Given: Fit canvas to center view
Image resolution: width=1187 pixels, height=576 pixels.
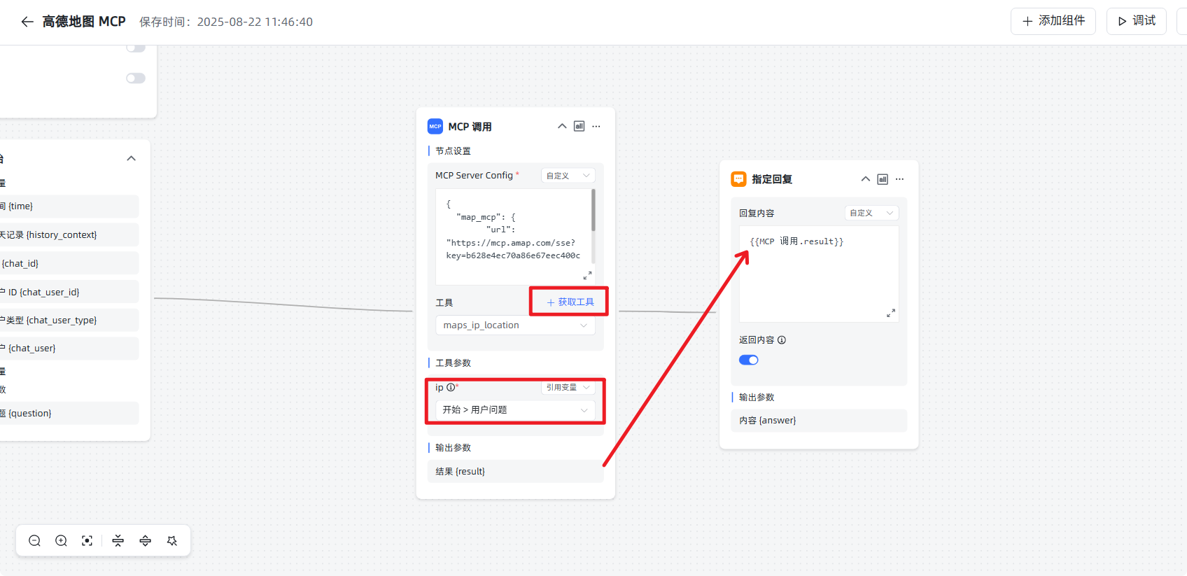Looking at the screenshot, I should [87, 541].
